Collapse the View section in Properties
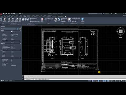Image resolution: width=126 pixels, height=95 pixels. [x=20, y=50]
